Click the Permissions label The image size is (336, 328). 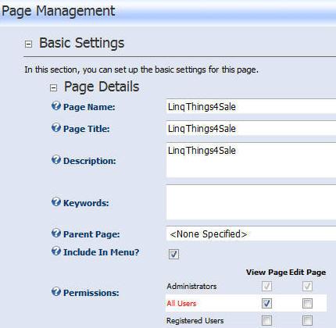click(91, 293)
